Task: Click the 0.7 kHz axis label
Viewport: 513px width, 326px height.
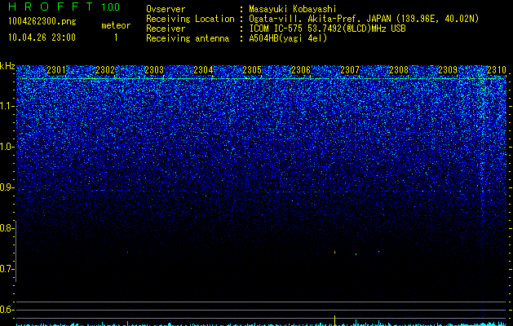Action: (7, 269)
